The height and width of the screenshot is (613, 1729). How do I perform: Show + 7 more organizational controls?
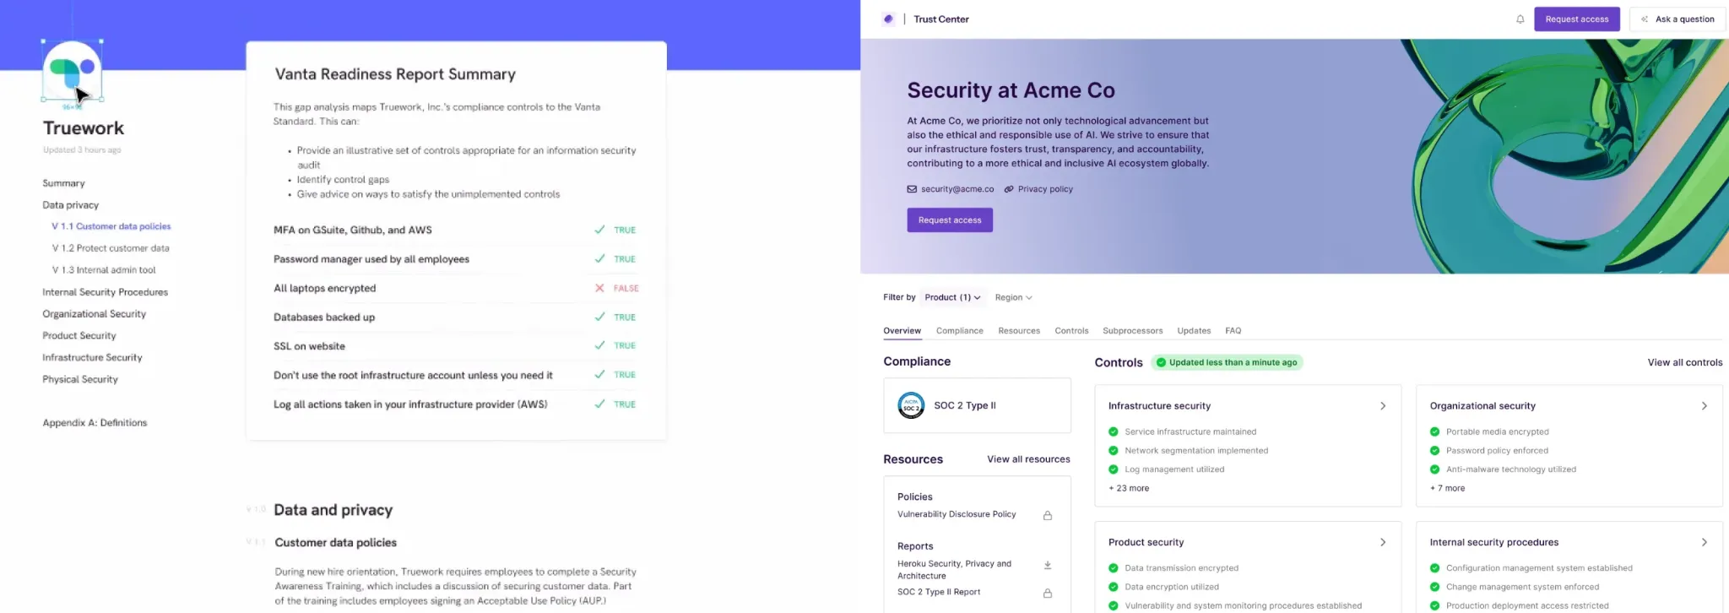point(1447,488)
